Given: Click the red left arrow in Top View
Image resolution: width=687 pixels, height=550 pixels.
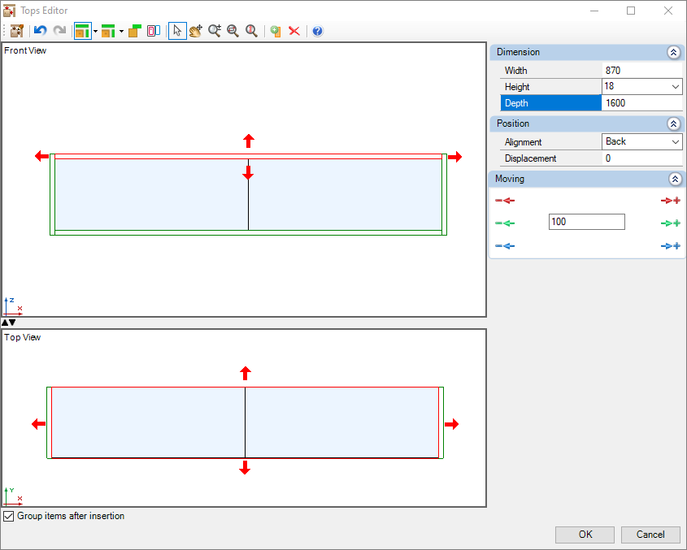Looking at the screenshot, I should (38, 424).
